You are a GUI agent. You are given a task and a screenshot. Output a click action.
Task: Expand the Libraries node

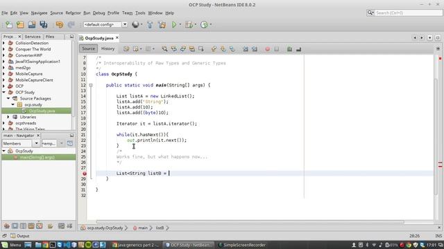coord(8,117)
